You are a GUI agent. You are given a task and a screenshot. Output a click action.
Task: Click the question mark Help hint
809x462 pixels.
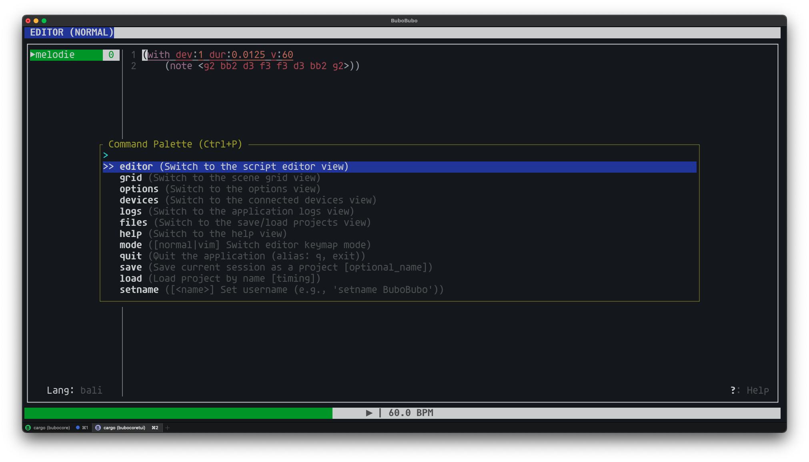[749, 390]
